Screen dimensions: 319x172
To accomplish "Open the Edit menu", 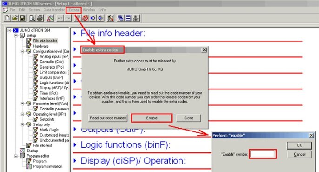I will (x=22, y=10).
